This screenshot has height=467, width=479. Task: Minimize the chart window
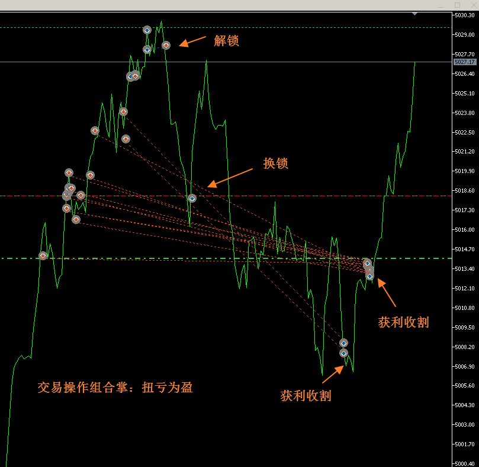pos(441,5)
